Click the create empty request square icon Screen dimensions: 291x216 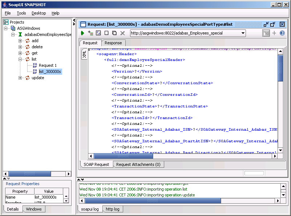click(106, 33)
